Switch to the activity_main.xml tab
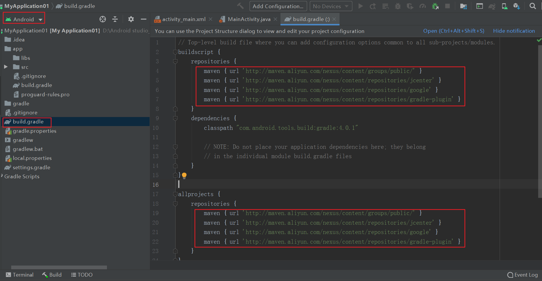Screen dimensions: 542x281 tap(184, 19)
